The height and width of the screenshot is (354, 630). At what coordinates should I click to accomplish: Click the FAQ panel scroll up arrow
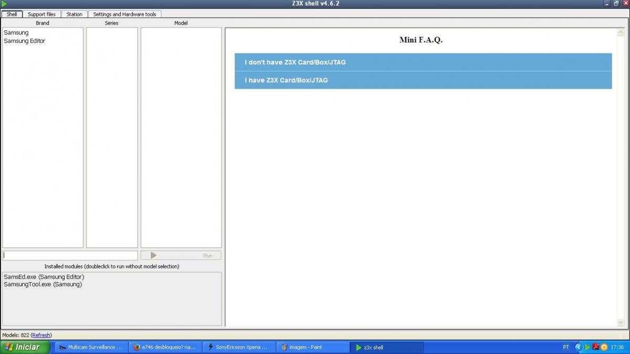pos(621,33)
